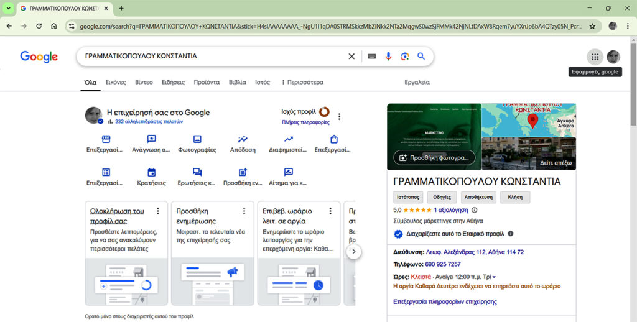This screenshot has height=322, width=637.
Task: Switch to the Ιστός tab
Action: [263, 82]
